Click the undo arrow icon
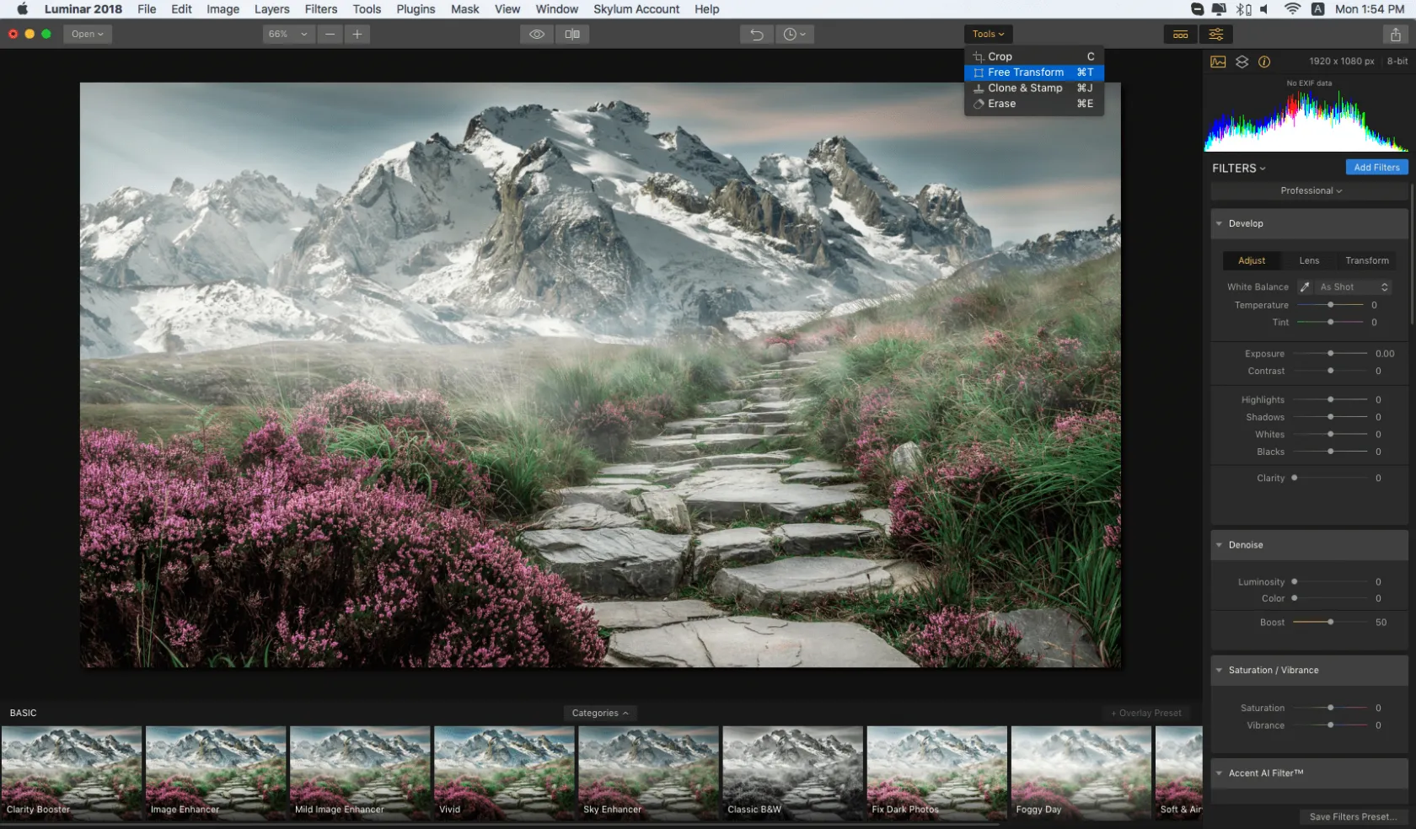 point(757,35)
